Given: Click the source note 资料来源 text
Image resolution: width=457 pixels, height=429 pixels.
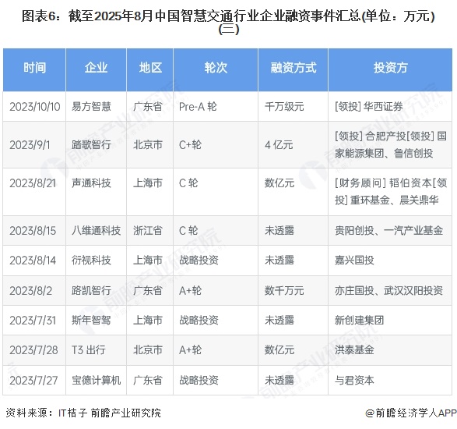Looking at the screenshot, I should coord(83,413).
